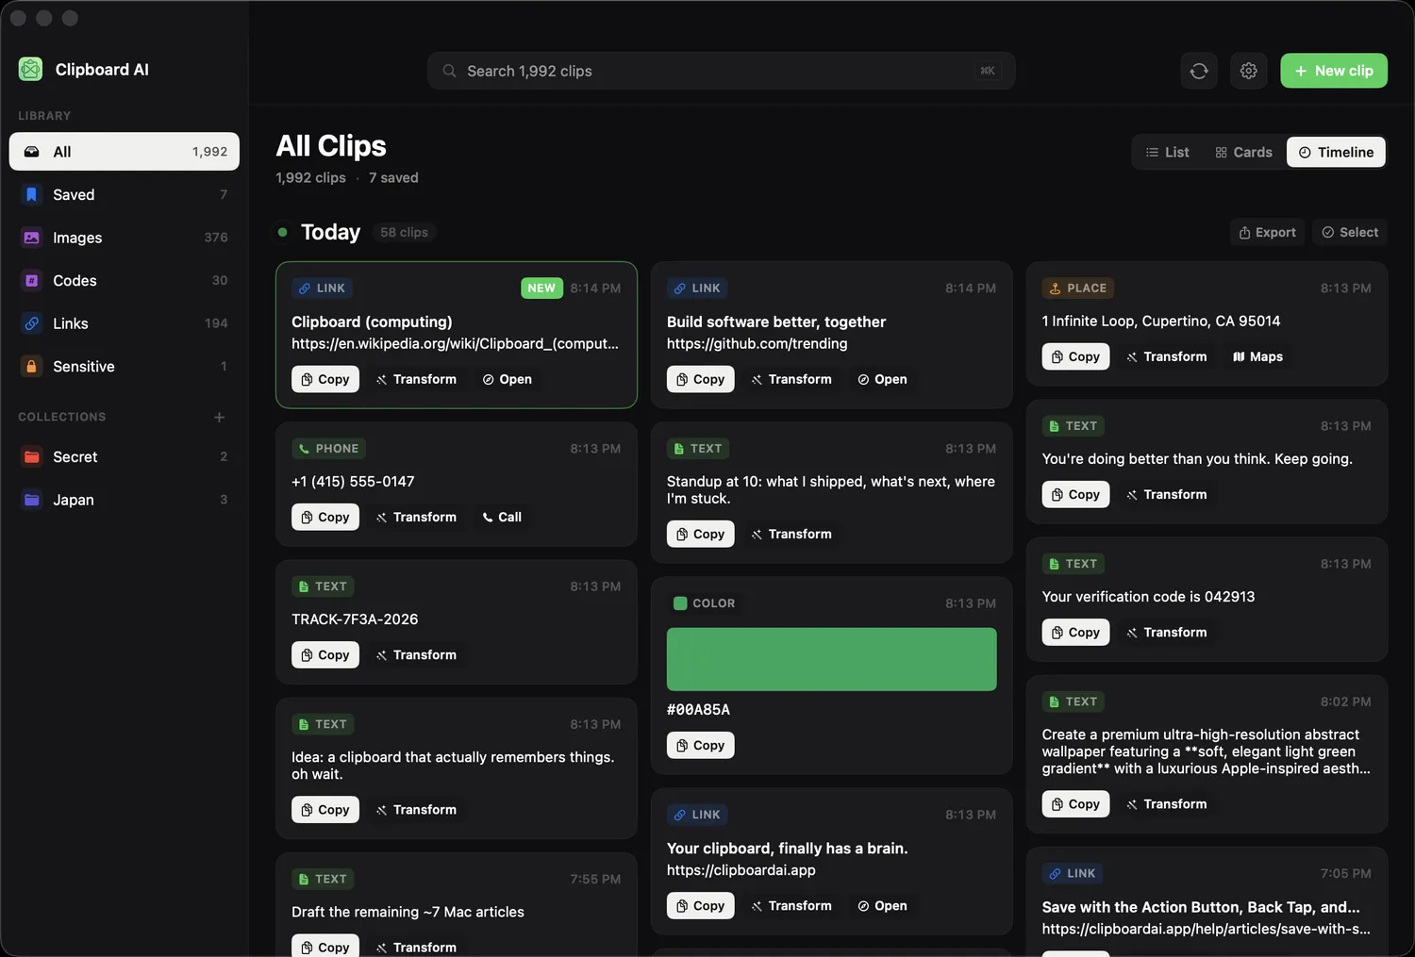This screenshot has width=1415, height=957.
Task: Click the PHONE tag label
Action: (328, 448)
